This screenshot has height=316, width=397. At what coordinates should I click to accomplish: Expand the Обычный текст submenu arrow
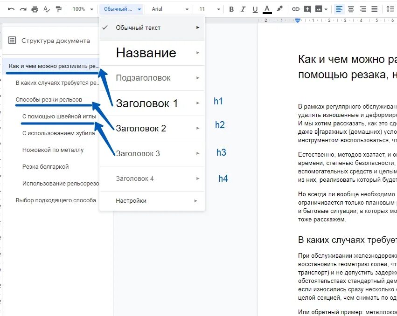click(x=198, y=27)
